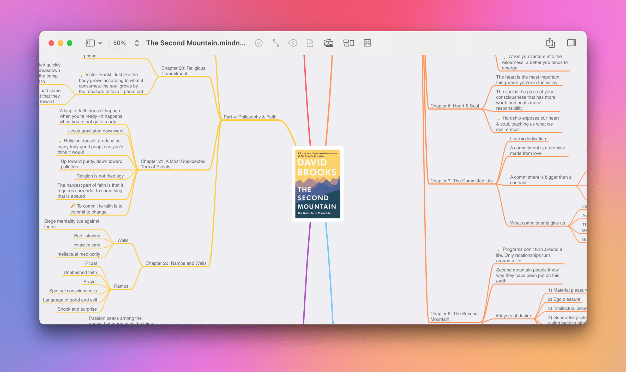Viewport: 626px width, 372px height.
Task: Click Programs don't turn around a life
Action: point(529,255)
